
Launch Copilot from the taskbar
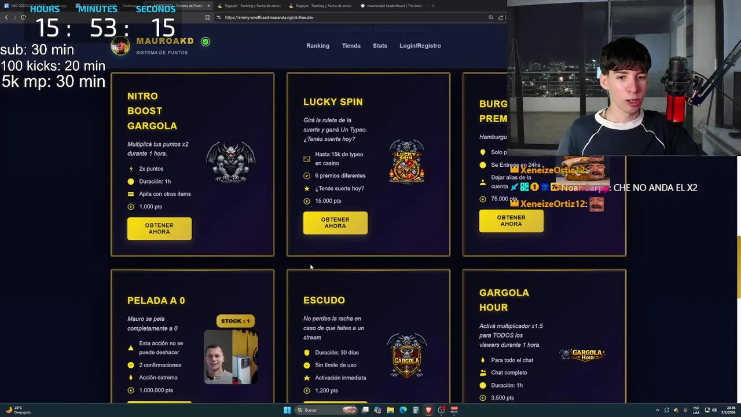(x=377, y=410)
